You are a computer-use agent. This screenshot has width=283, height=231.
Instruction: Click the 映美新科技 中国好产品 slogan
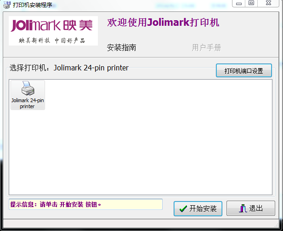(x=52, y=40)
